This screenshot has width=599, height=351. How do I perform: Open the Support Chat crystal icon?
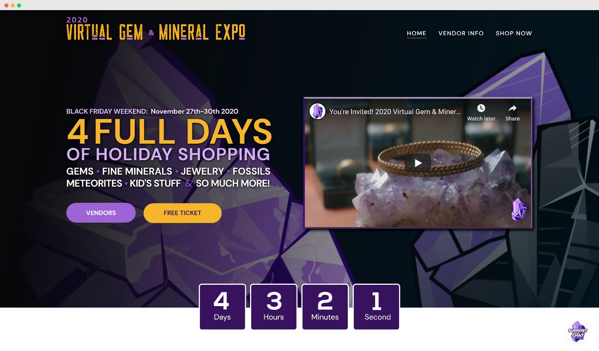click(578, 332)
